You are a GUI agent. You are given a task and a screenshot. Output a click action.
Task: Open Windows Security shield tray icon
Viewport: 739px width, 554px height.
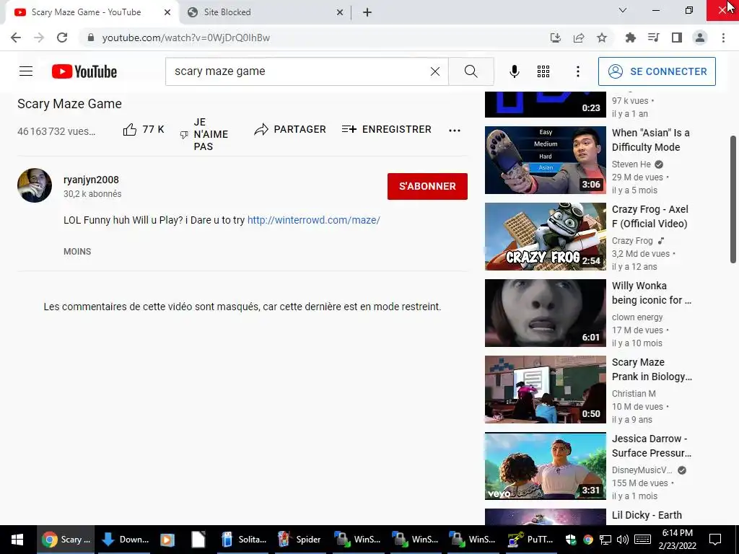[571, 540]
